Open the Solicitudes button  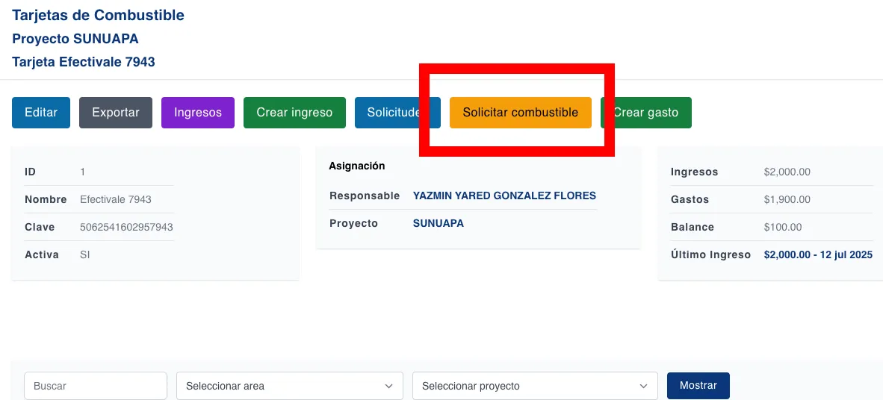click(x=387, y=113)
